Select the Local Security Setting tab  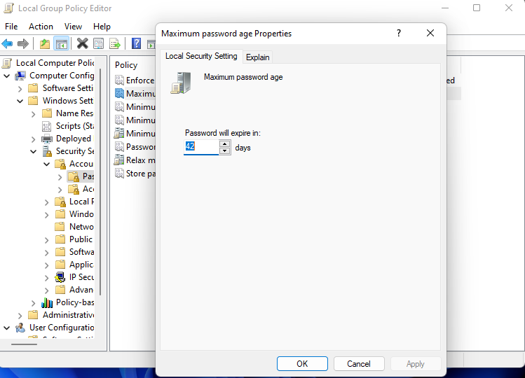pyautogui.click(x=201, y=56)
